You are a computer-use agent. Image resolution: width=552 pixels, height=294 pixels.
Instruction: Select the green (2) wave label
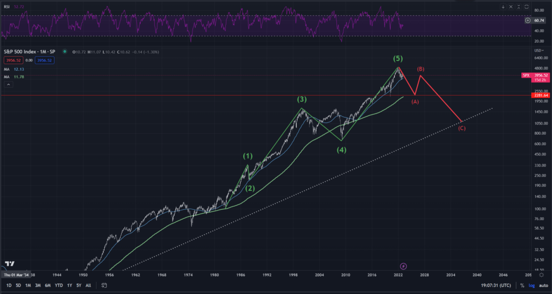[x=250, y=188]
